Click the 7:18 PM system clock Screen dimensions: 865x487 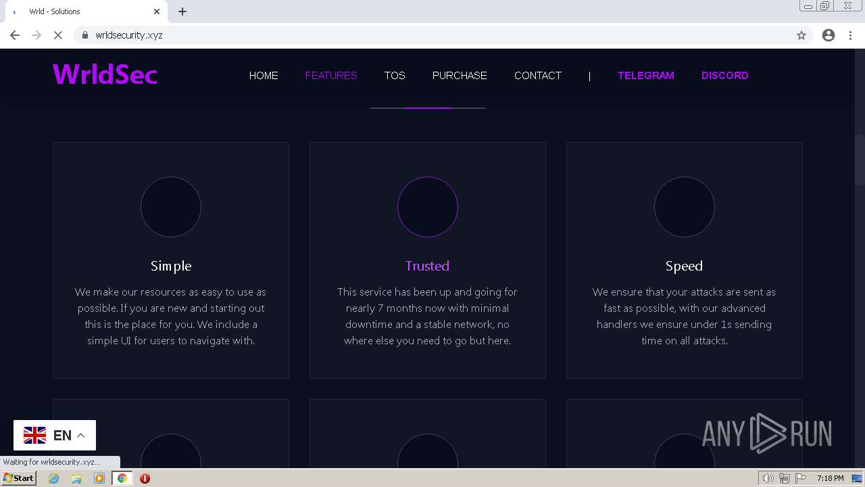830,478
